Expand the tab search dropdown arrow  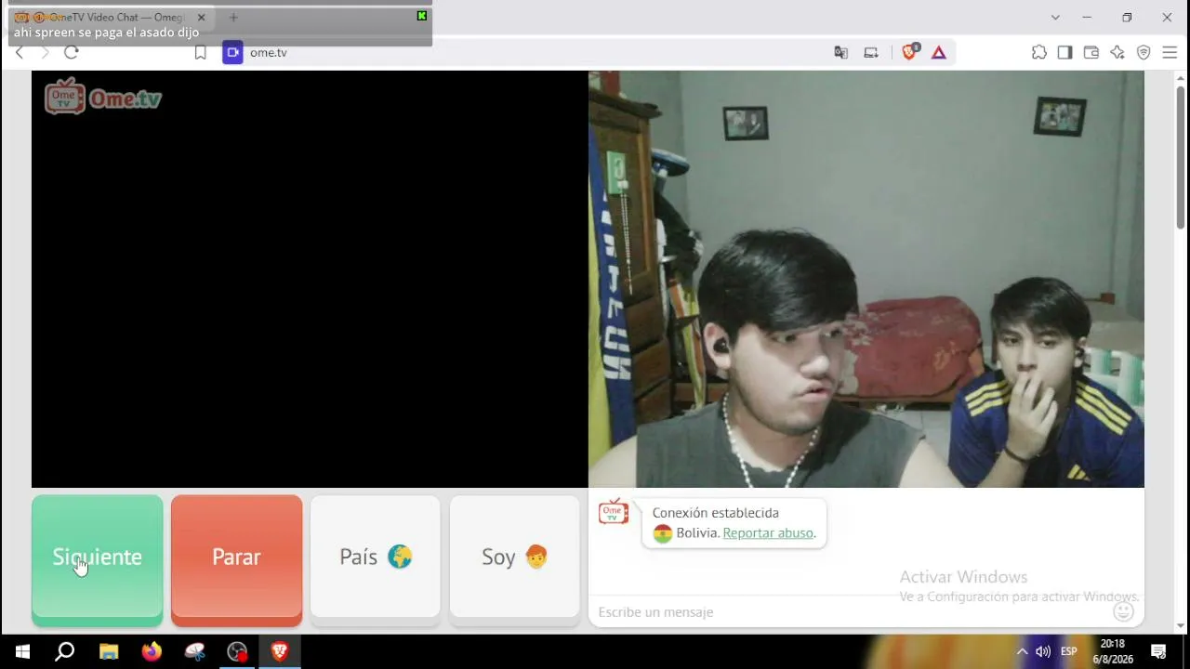pos(1055,17)
